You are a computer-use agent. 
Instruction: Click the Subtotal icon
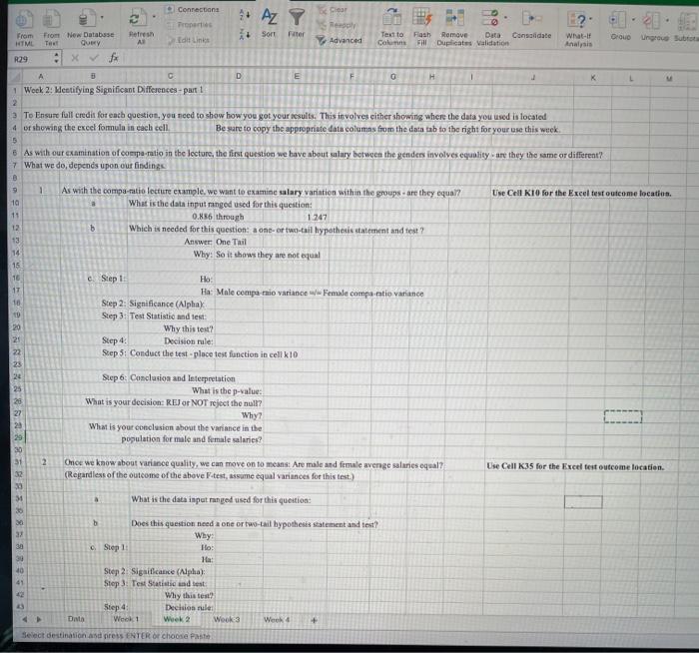pos(687,22)
